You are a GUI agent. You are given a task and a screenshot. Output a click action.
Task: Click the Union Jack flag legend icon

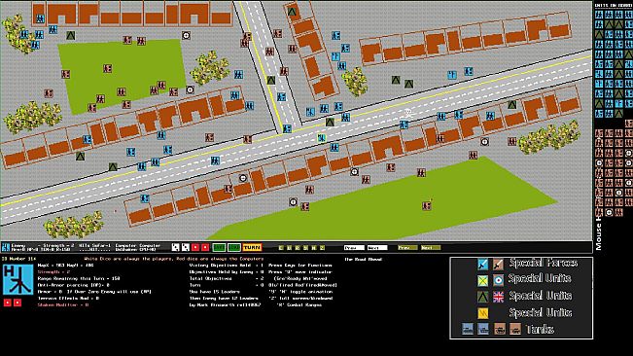tap(498, 297)
